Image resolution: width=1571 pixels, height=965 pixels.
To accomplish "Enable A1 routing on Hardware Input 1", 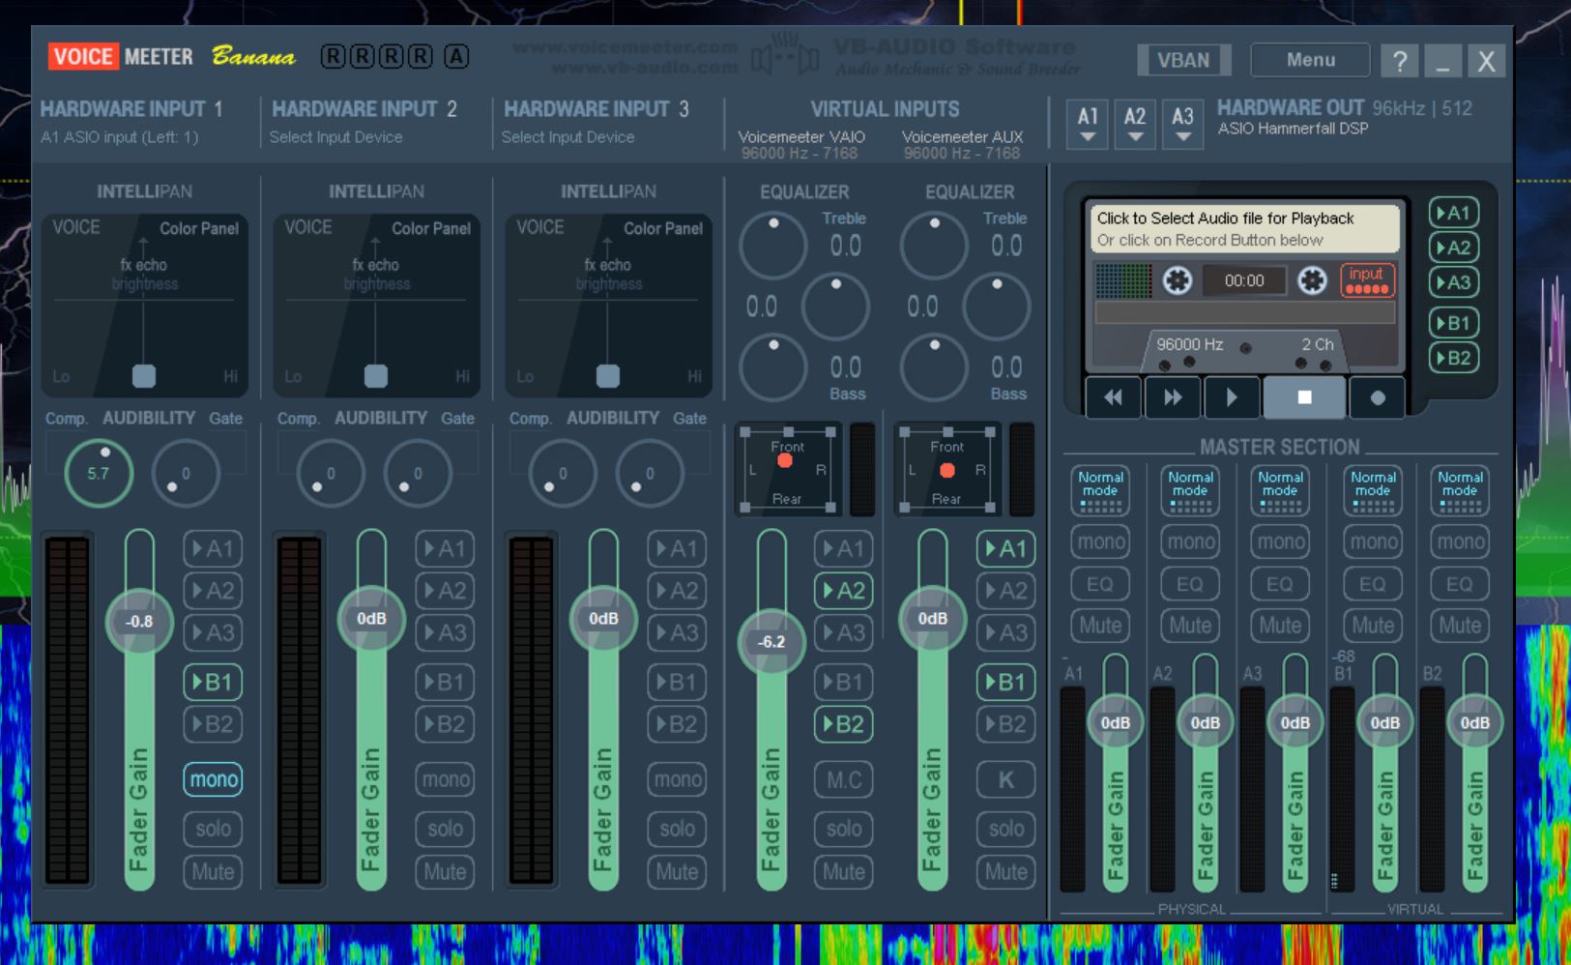I will click(213, 549).
